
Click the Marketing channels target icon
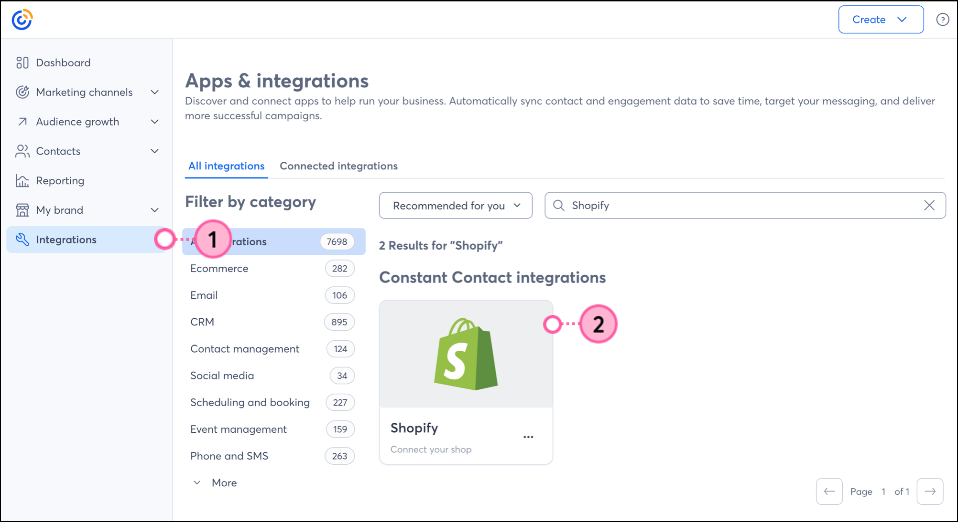coord(22,92)
